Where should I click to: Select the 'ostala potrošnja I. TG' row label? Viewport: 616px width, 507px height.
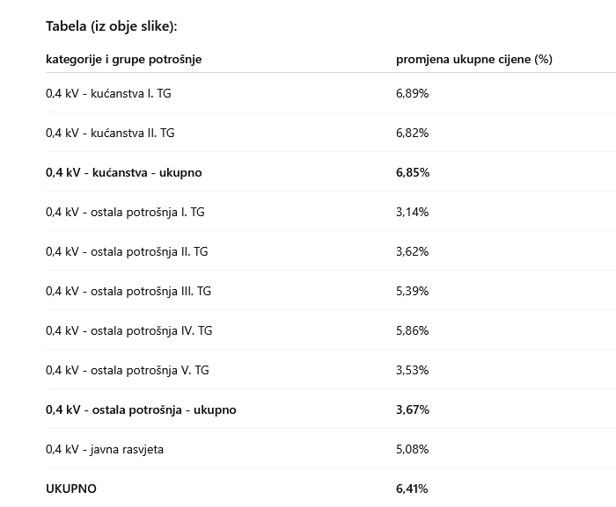(x=125, y=212)
